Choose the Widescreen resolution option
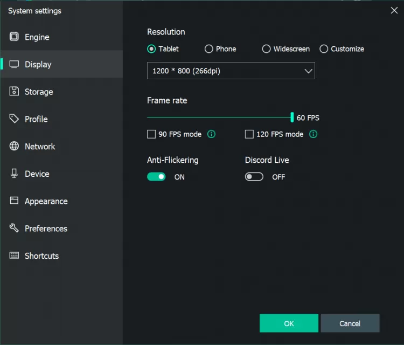Image resolution: width=404 pixels, height=345 pixels. [x=266, y=49]
